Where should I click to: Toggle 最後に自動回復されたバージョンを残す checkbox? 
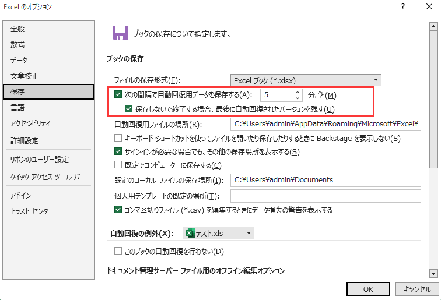pos(128,109)
